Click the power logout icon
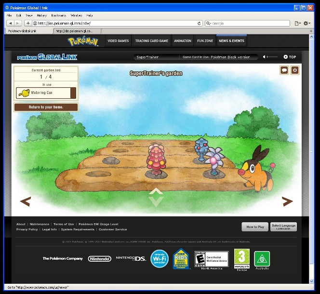Screen dimensions: 320x294 [x=294, y=70]
